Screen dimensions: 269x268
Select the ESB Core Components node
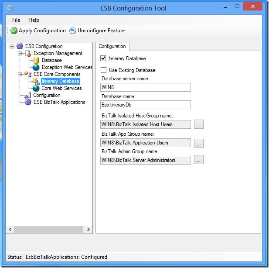point(57,74)
